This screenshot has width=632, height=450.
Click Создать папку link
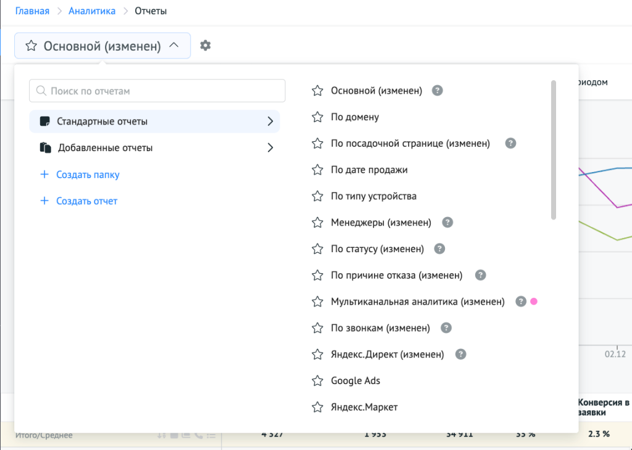88,174
